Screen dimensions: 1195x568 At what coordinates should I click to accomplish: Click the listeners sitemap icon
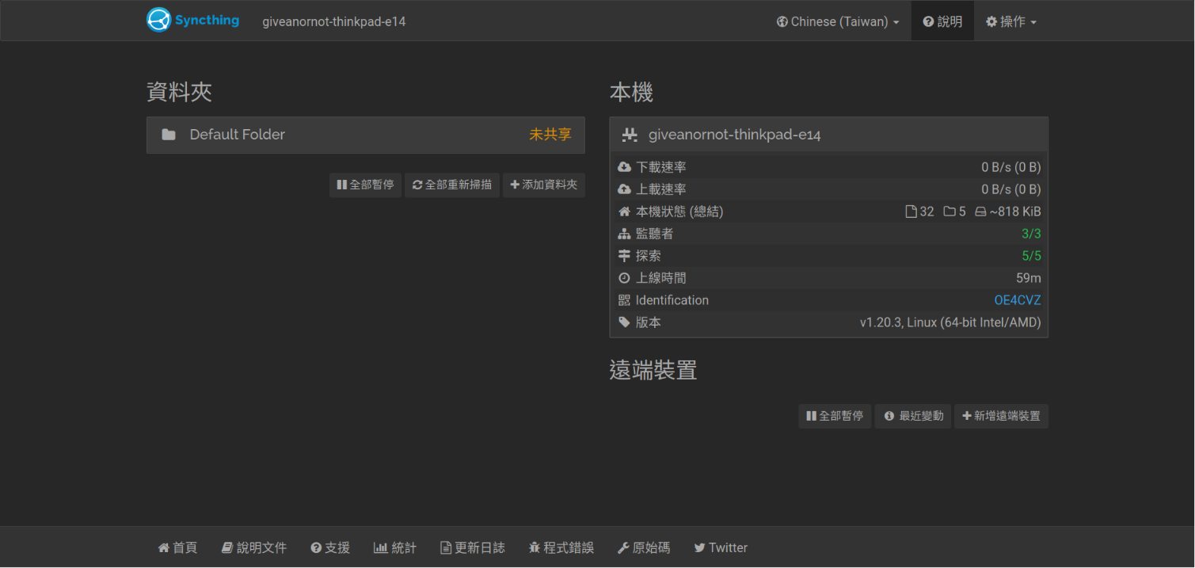(x=624, y=234)
